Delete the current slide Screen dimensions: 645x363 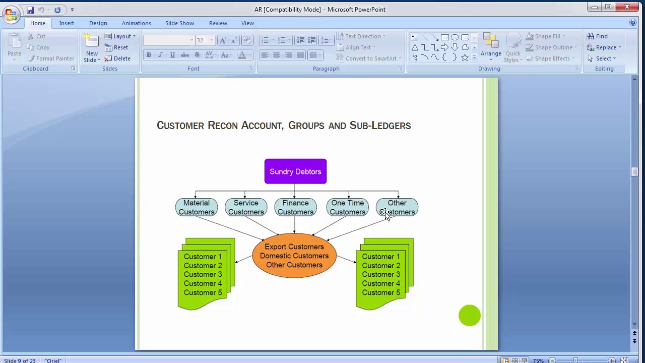(x=117, y=58)
